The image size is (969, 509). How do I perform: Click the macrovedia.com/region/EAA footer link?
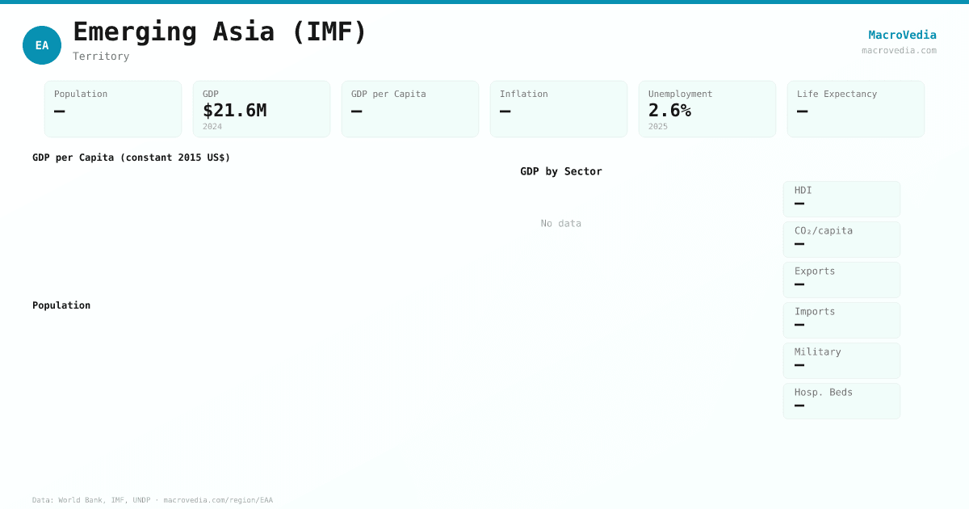click(x=216, y=499)
